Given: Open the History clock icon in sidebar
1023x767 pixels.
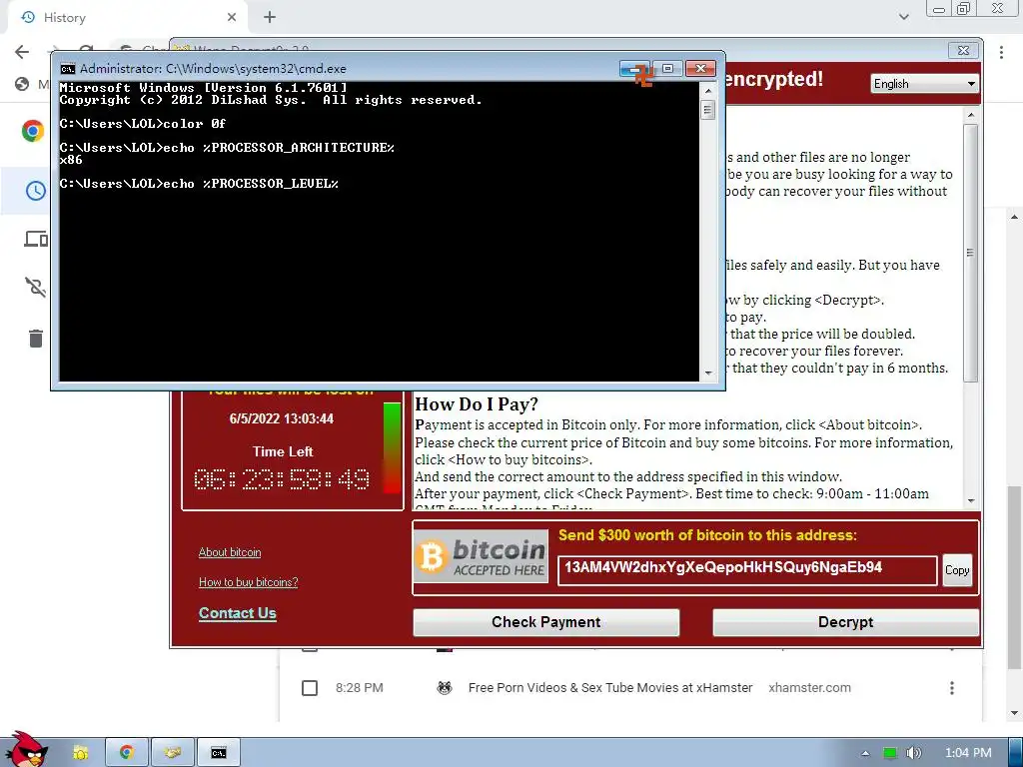Looking at the screenshot, I should tap(35, 191).
